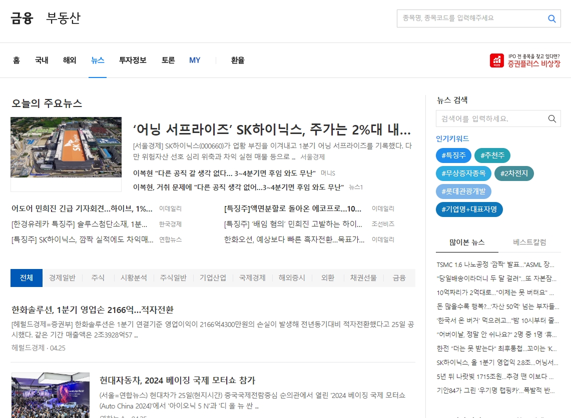The width and height of the screenshot is (571, 418).
Task: Click the news search magnifier icon
Action: 552,118
